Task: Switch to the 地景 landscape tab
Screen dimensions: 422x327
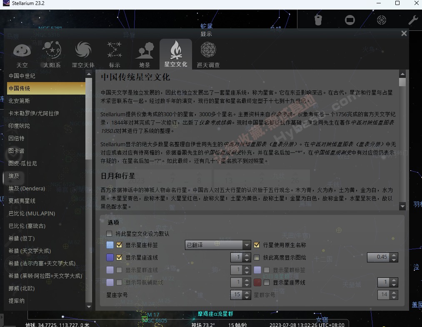Action: 145,55
